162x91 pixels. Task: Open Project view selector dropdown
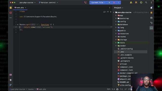[x=119, y=8]
